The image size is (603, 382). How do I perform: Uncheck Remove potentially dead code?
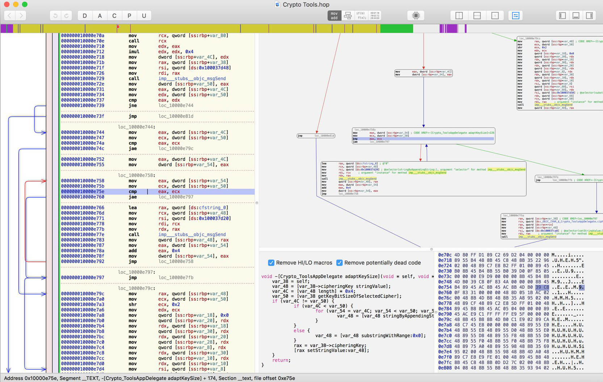339,263
